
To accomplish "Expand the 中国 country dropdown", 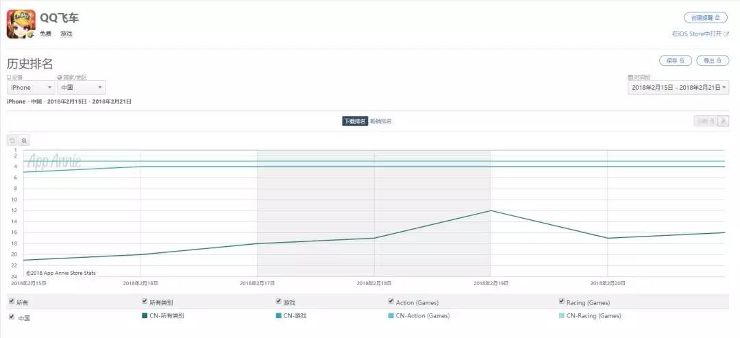I will click(x=81, y=88).
